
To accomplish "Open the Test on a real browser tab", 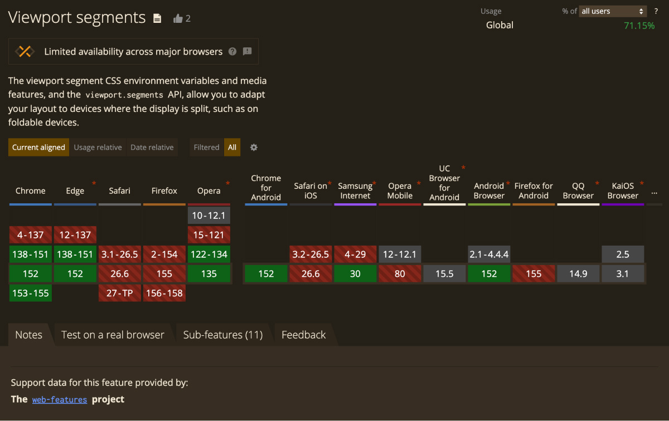I will click(x=113, y=335).
